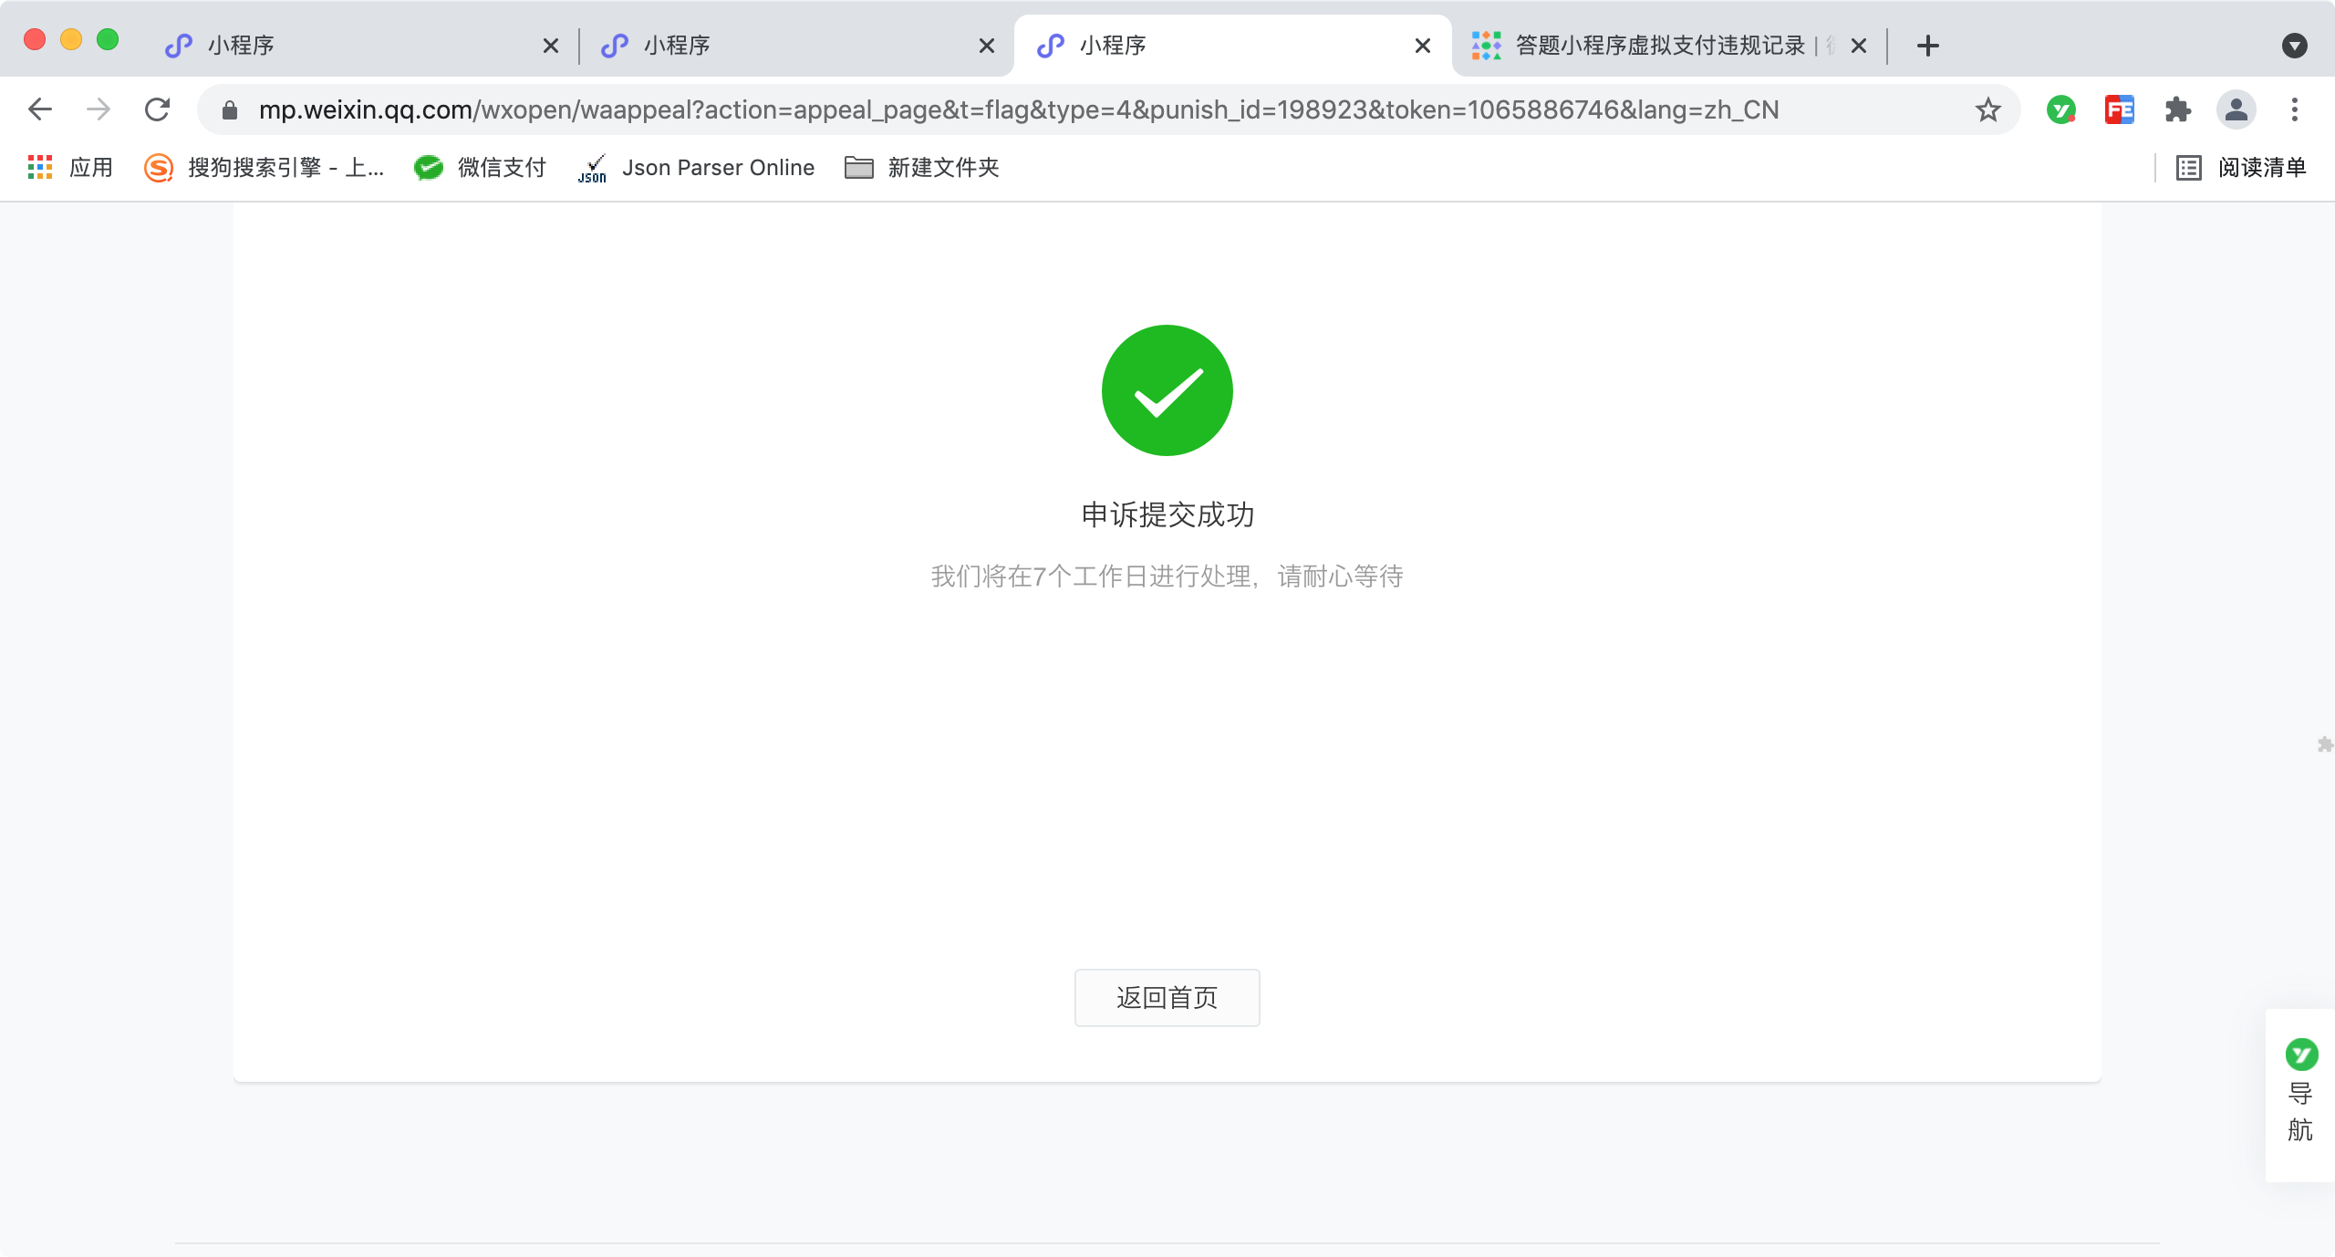Open a new tab with plus button

1927,46
